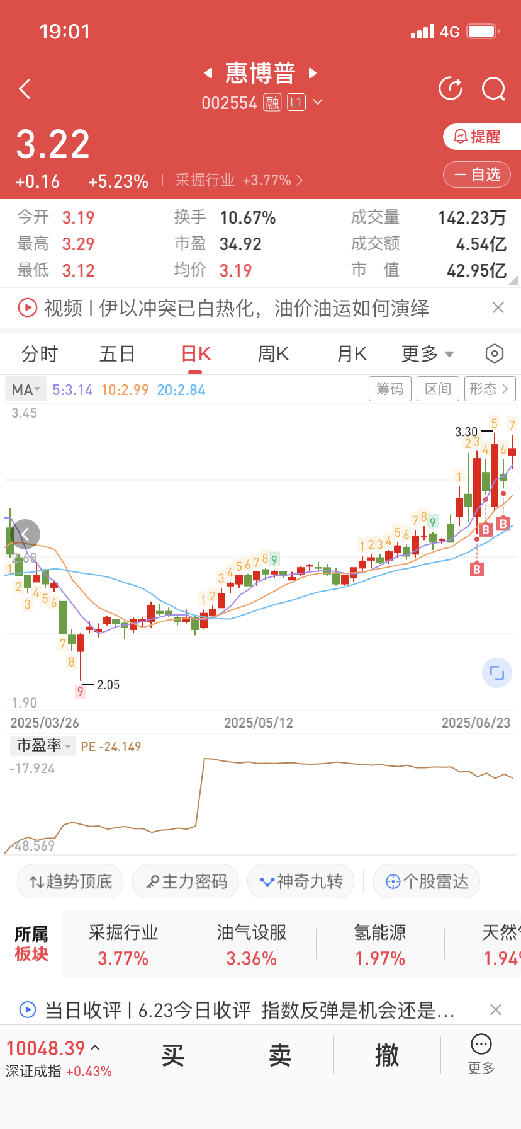The image size is (521, 1129).
Task: Expand stock code dropdown chevron
Action: point(318,102)
